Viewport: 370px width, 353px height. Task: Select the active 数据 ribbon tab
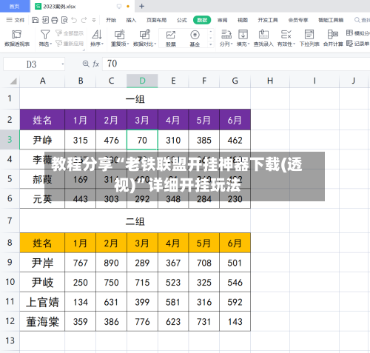(x=202, y=20)
